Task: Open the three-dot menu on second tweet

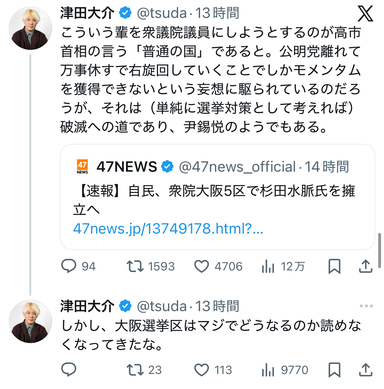Action: (x=366, y=306)
